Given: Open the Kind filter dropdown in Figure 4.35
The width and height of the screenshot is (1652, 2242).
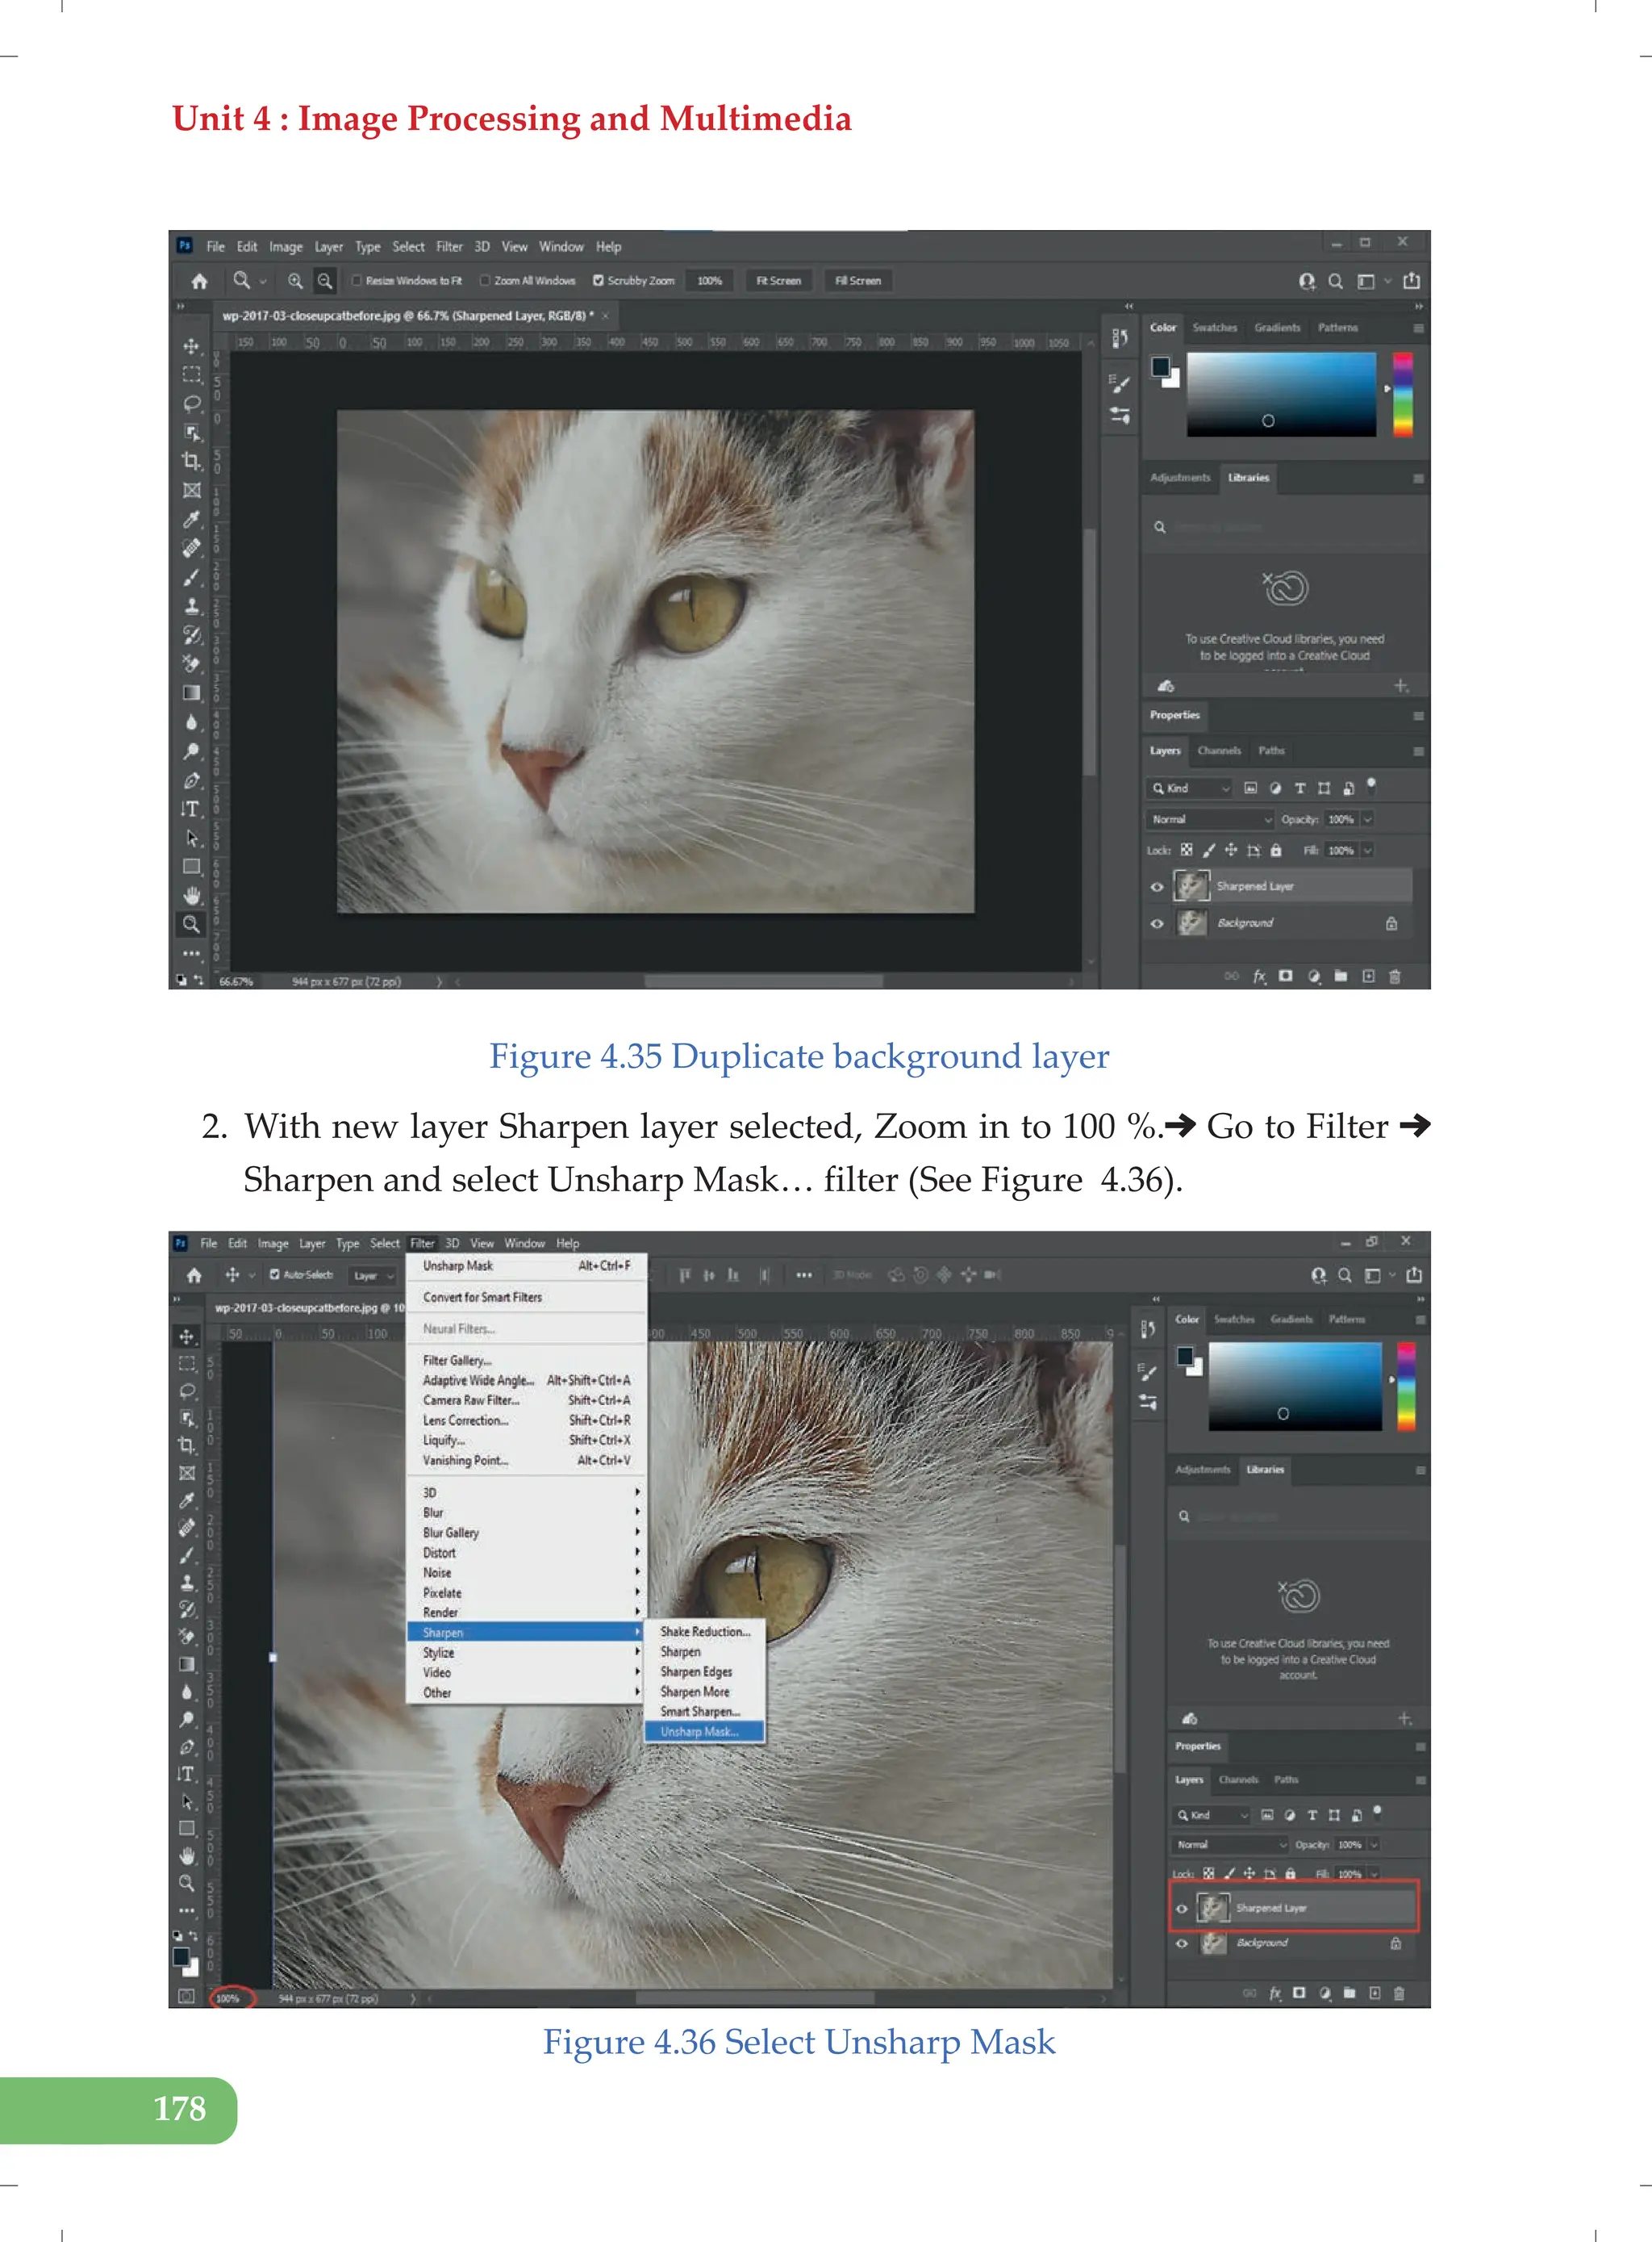Looking at the screenshot, I should (1190, 788).
